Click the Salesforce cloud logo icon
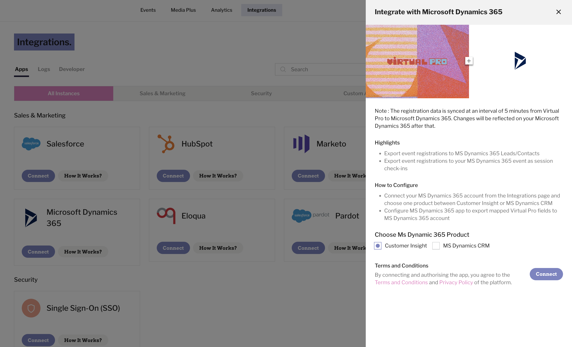This screenshot has height=347, width=572. pyautogui.click(x=31, y=144)
